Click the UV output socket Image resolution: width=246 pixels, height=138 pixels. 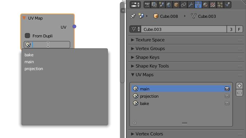click(74, 27)
